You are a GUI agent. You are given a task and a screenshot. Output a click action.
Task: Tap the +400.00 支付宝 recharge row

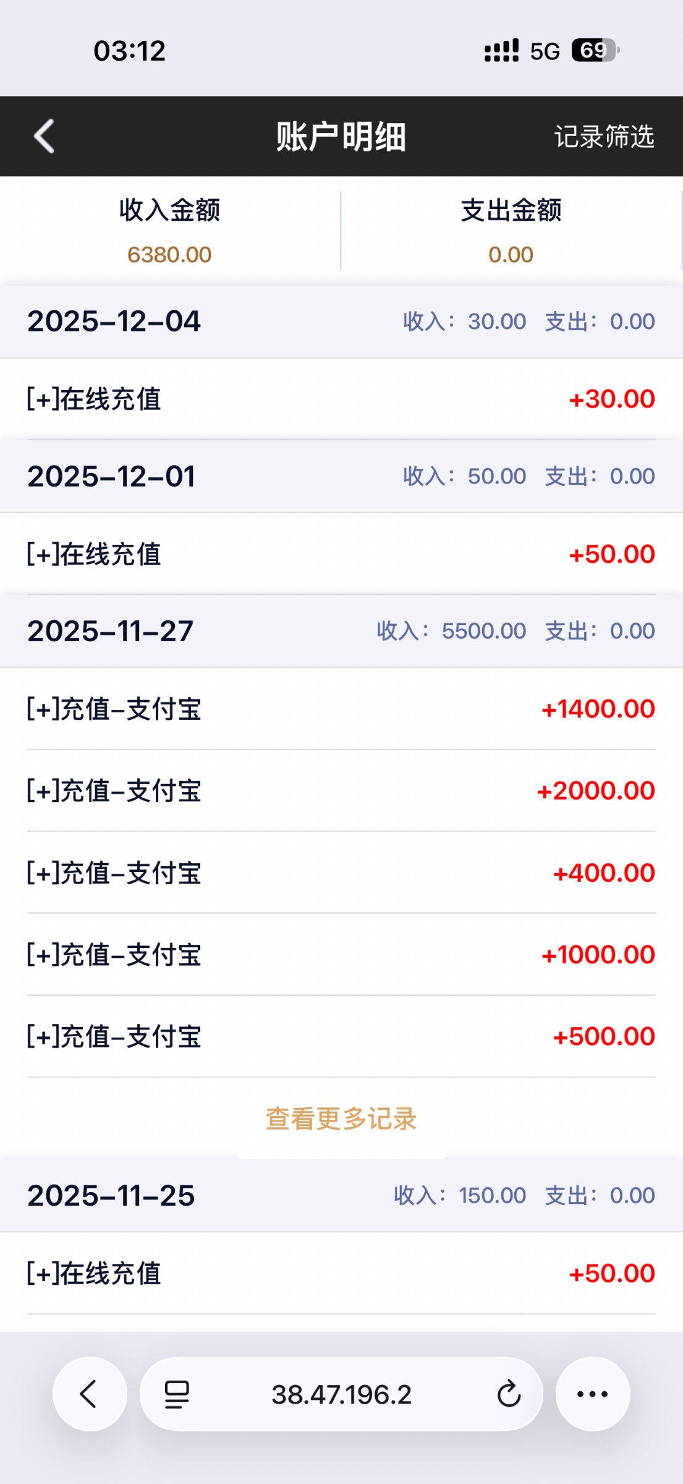click(x=341, y=872)
